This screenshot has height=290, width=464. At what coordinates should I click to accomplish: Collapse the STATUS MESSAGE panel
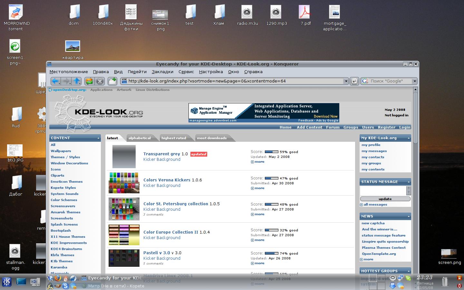point(409,182)
